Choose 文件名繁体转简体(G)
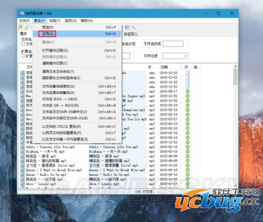The width and height of the screenshot is (263, 222). [x=77, y=86]
